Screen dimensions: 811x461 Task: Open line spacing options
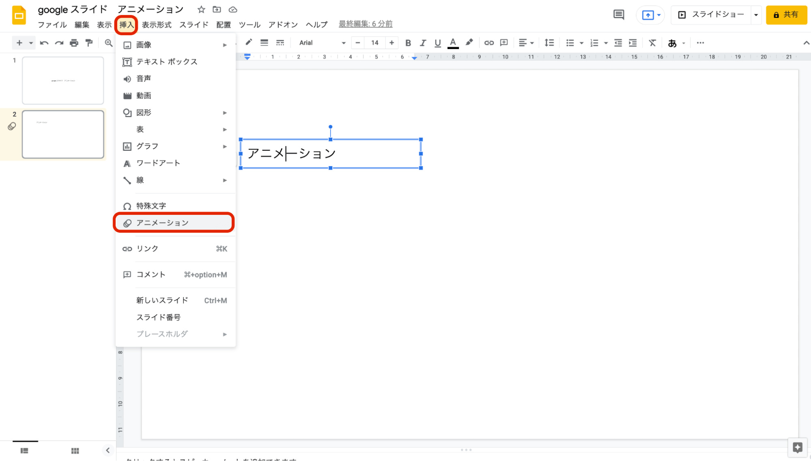pos(549,43)
